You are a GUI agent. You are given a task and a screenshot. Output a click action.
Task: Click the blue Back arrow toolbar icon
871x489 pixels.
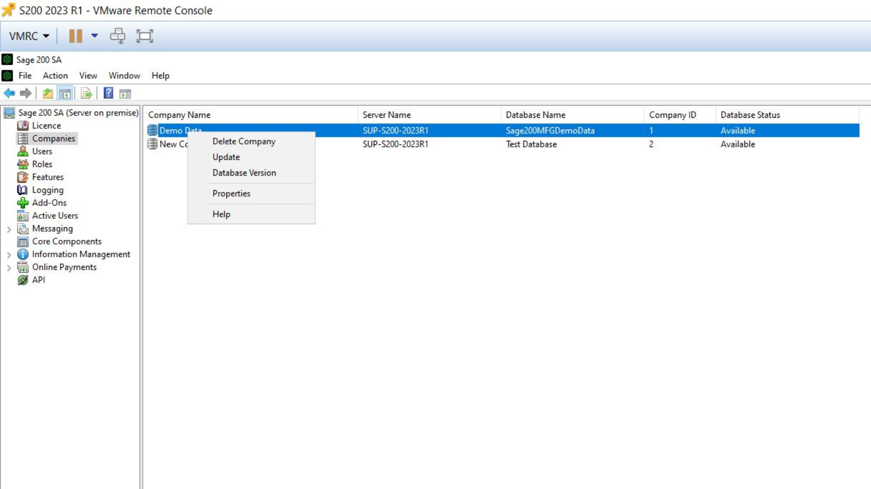tap(9, 93)
